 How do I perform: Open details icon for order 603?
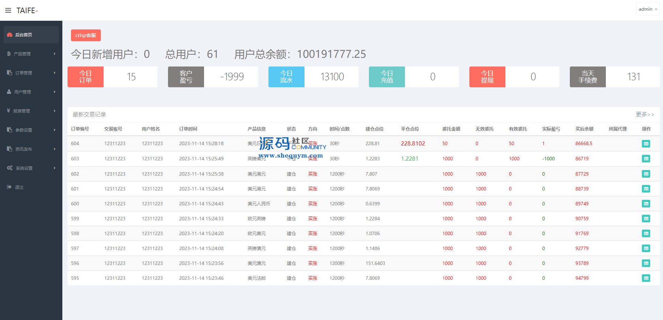pos(646,159)
